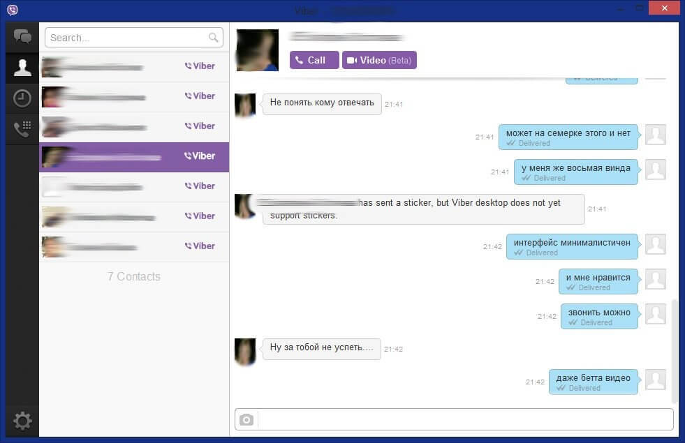Click the message "интерфейс минималистичен"
This screenshot has width=685, height=443.
point(572,246)
